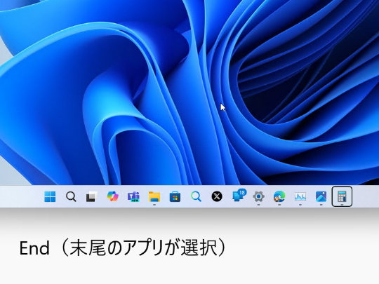The image size is (379, 284).
Task: Switch to Microsoft Edge on the taskbar
Action: coord(279,196)
